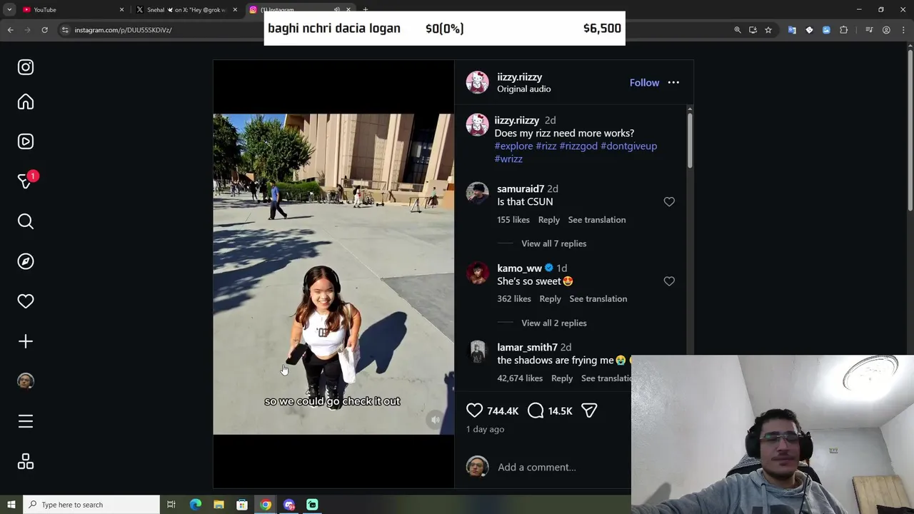
Task: Open samuraid7's profile
Action: pyautogui.click(x=521, y=189)
